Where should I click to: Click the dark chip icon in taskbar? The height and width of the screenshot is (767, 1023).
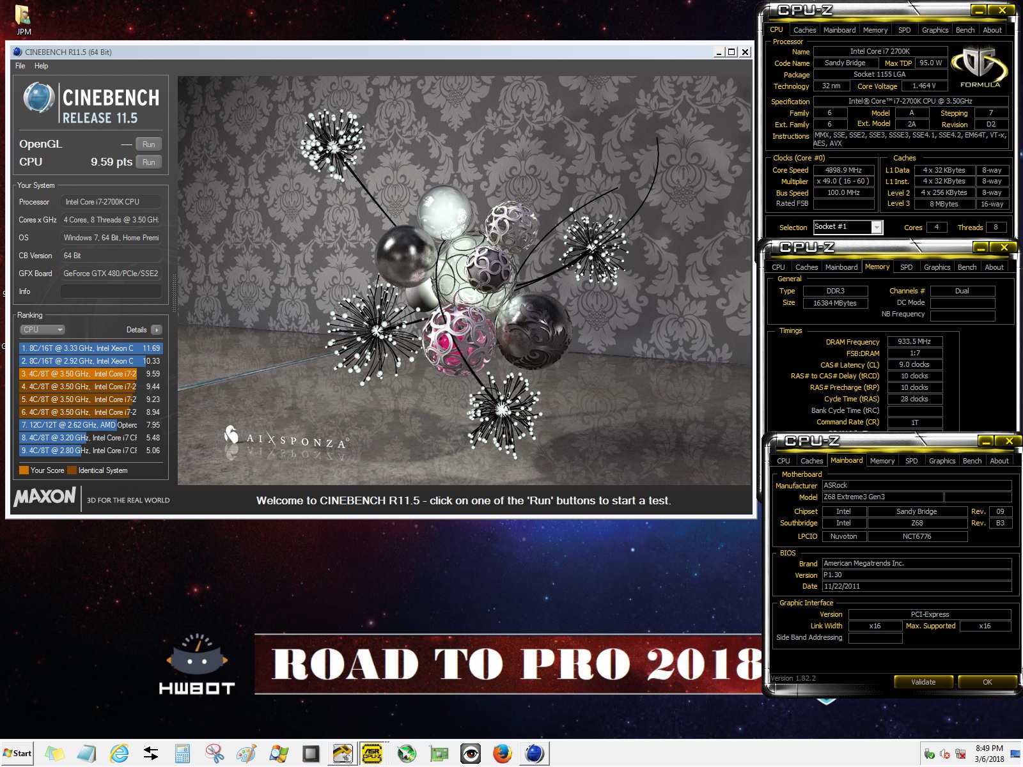click(x=311, y=754)
